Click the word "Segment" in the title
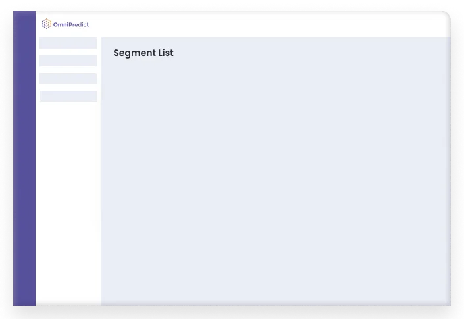The height and width of the screenshot is (319, 464). coord(134,53)
